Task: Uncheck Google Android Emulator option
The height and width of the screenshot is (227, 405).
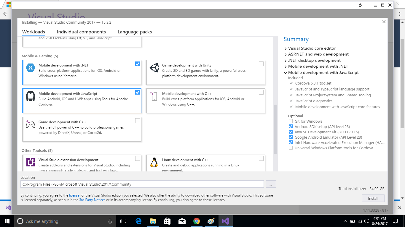Action: (291, 137)
